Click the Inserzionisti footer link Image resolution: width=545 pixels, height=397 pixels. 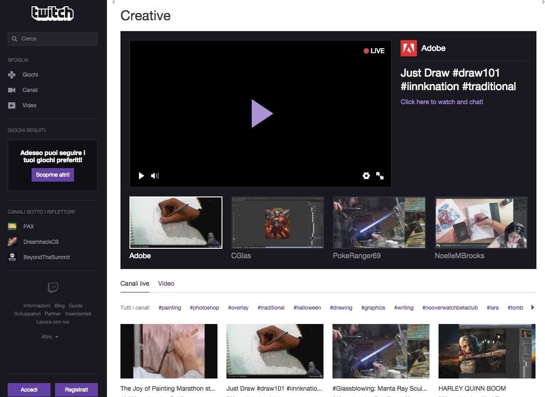click(78, 314)
